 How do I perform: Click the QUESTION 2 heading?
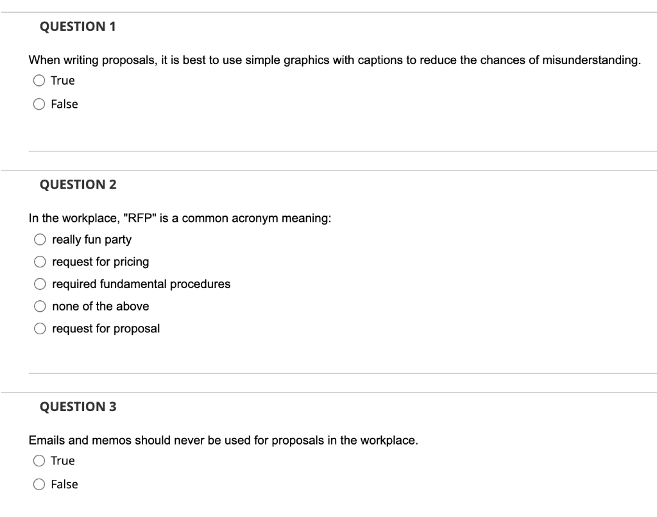point(77,185)
